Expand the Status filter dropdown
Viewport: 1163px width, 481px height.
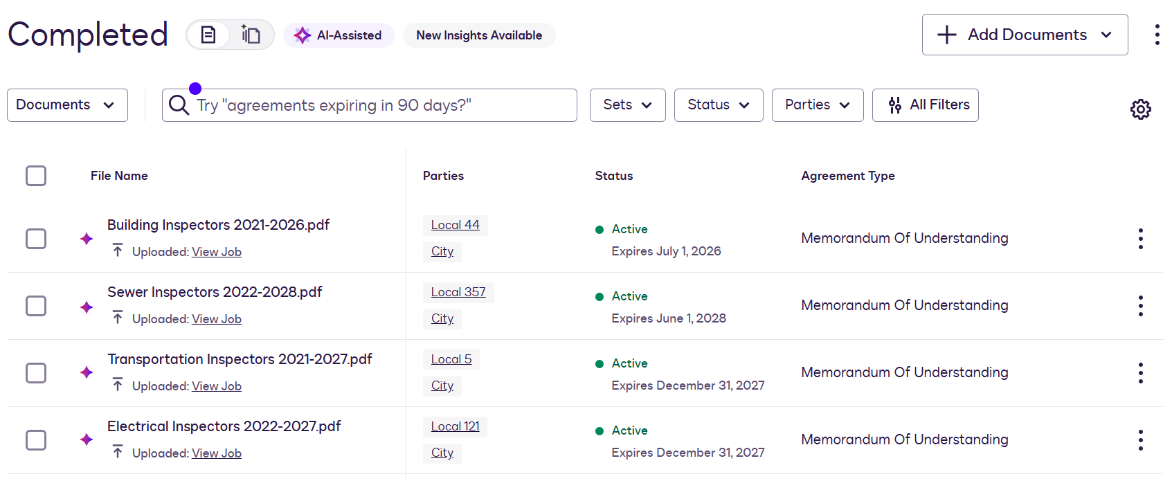click(719, 105)
